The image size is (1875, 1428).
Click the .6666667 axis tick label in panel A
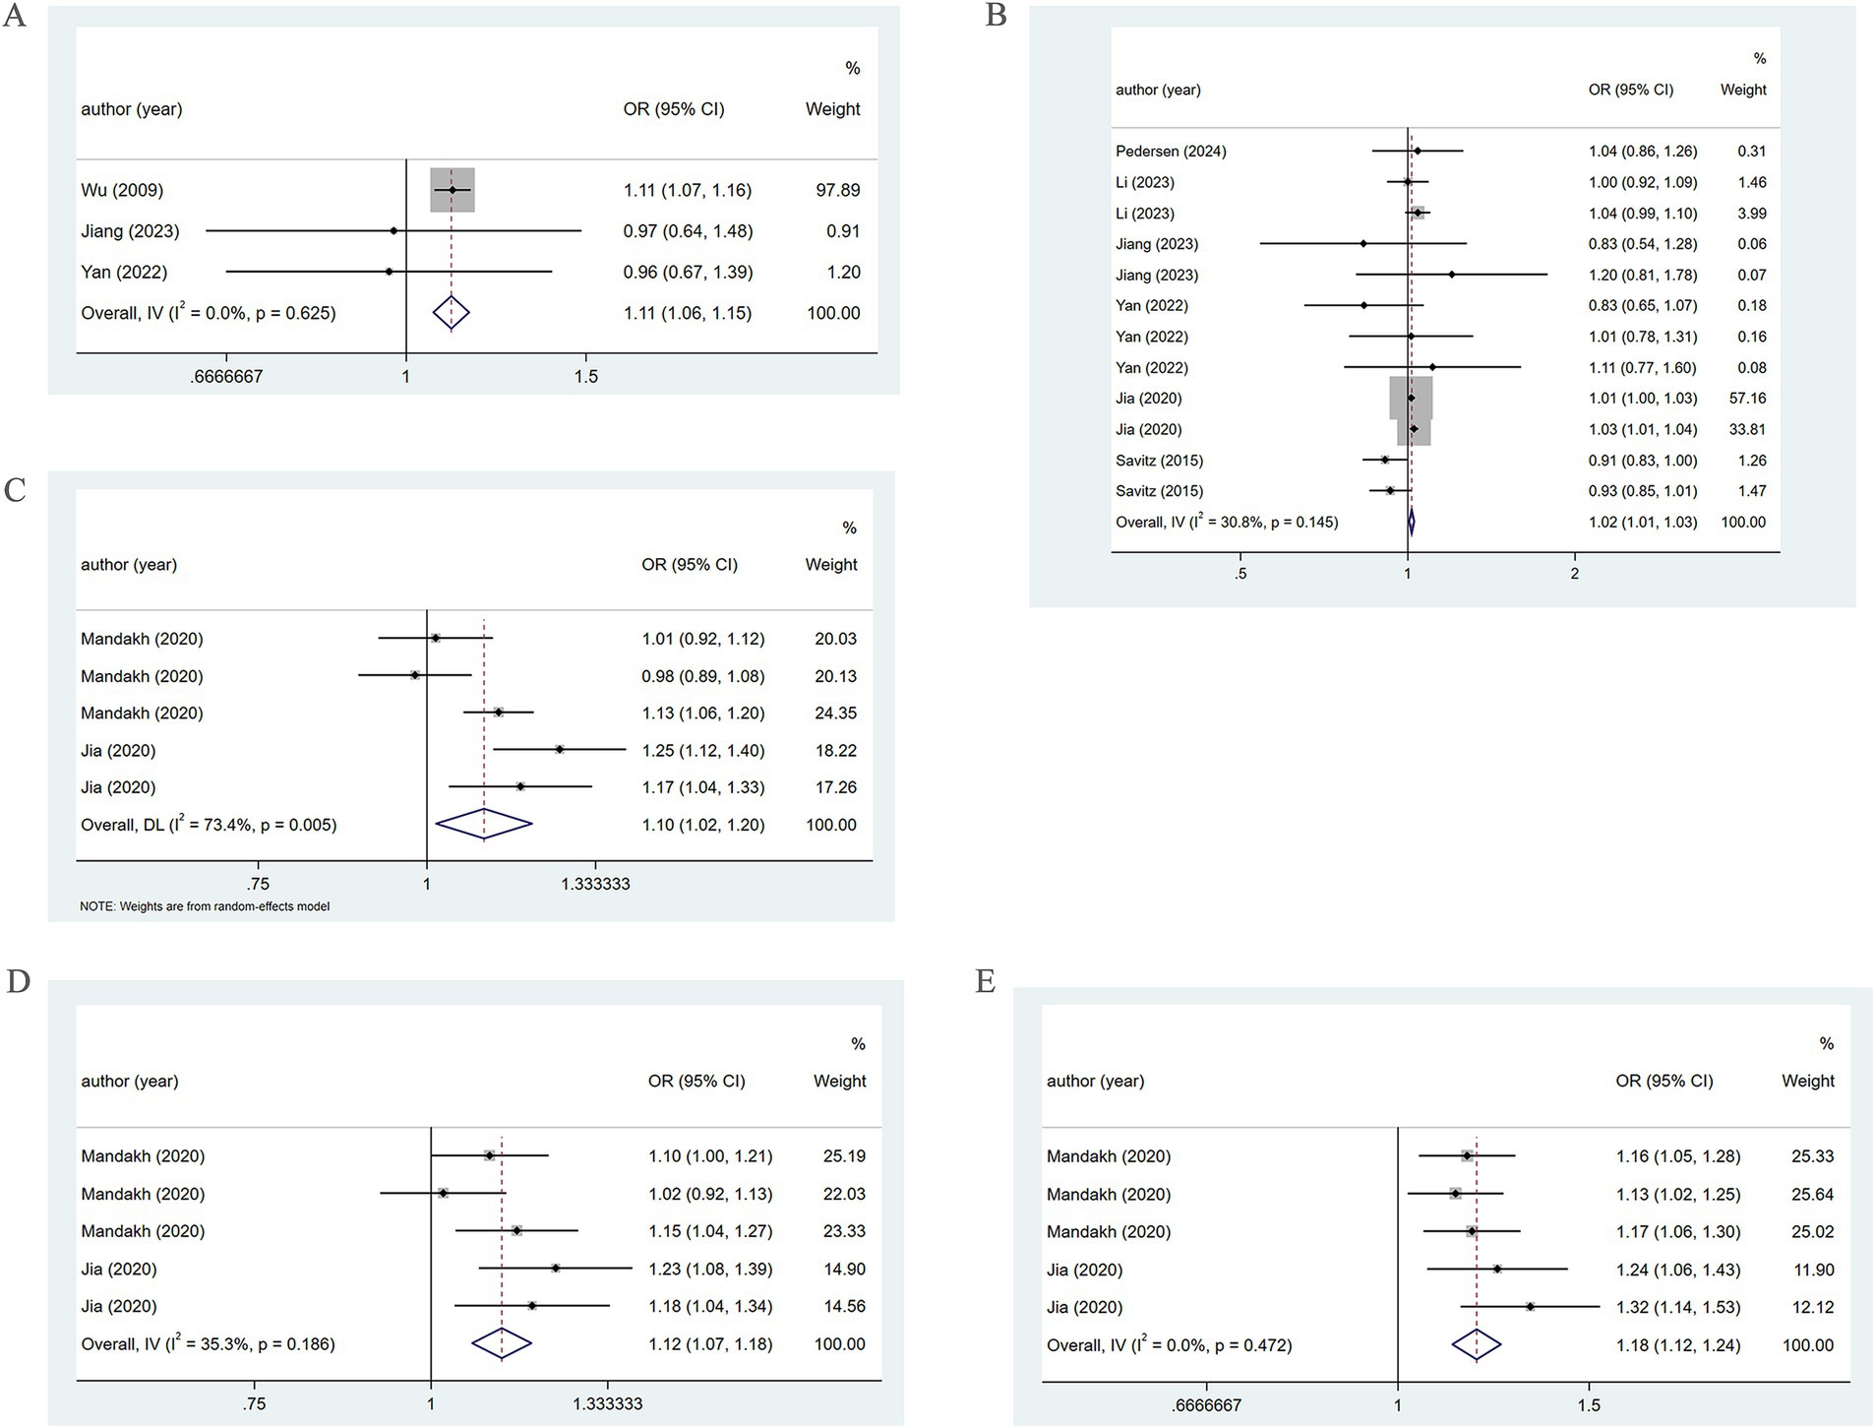coord(228,375)
